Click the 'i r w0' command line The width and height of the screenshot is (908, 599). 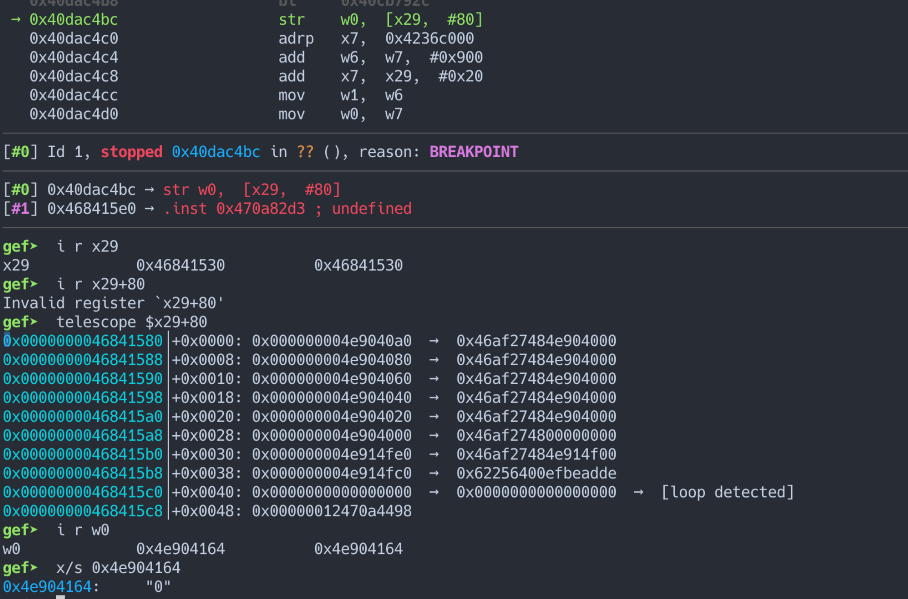click(83, 530)
